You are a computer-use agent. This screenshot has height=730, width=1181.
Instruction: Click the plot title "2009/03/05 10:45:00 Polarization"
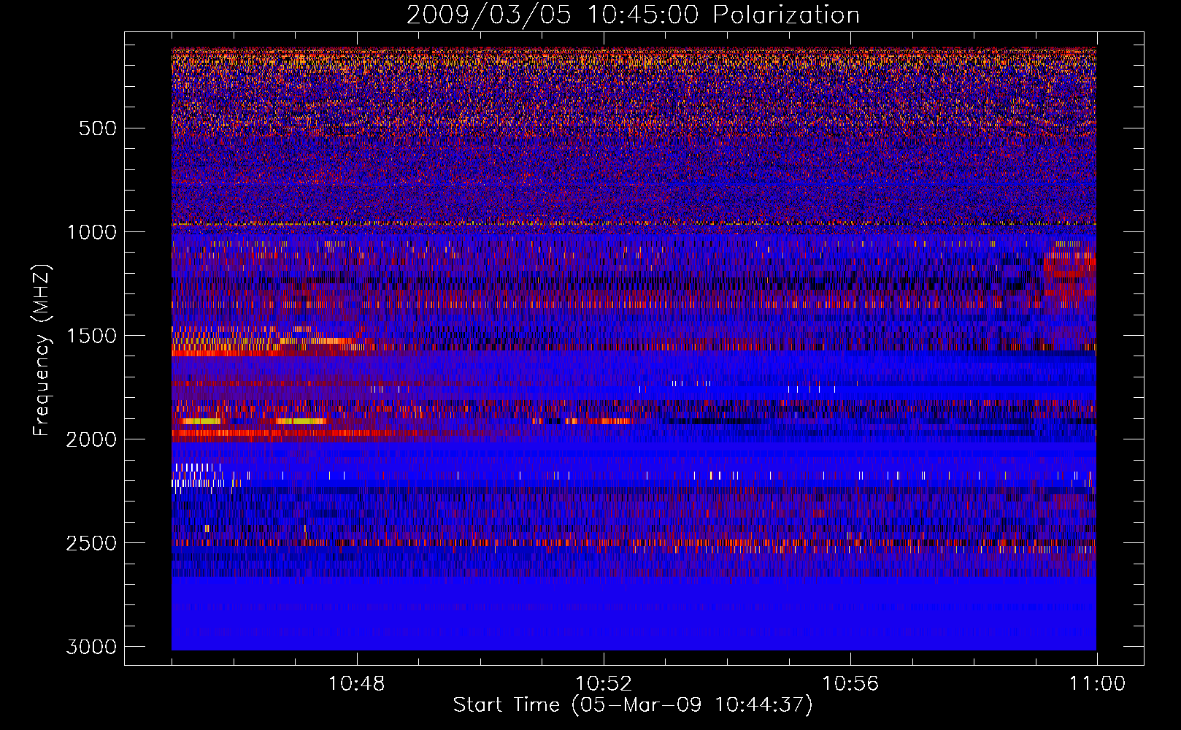pyautogui.click(x=633, y=15)
